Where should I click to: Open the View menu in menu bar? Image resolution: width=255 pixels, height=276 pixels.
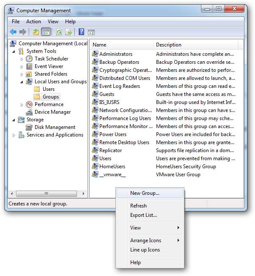[53, 22]
